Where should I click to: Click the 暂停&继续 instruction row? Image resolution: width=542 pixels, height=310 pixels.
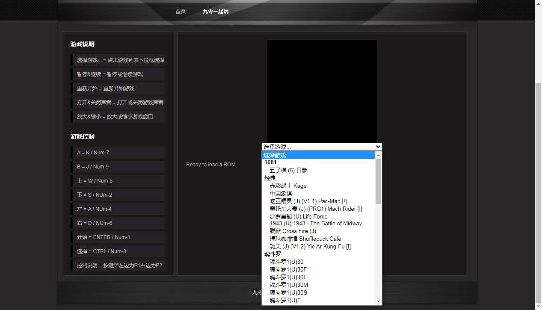tap(118, 74)
